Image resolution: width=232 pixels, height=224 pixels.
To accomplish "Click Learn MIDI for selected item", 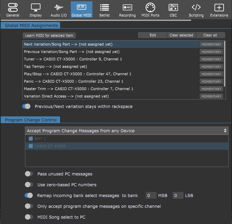I will 49,35.
